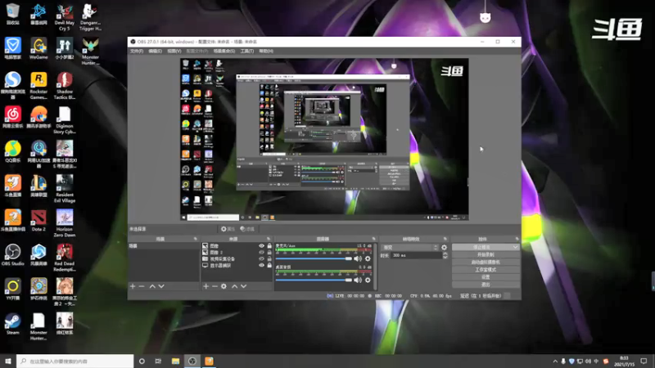The width and height of the screenshot is (655, 368).
Task: Click Windows taskbar search box
Action: coord(75,361)
